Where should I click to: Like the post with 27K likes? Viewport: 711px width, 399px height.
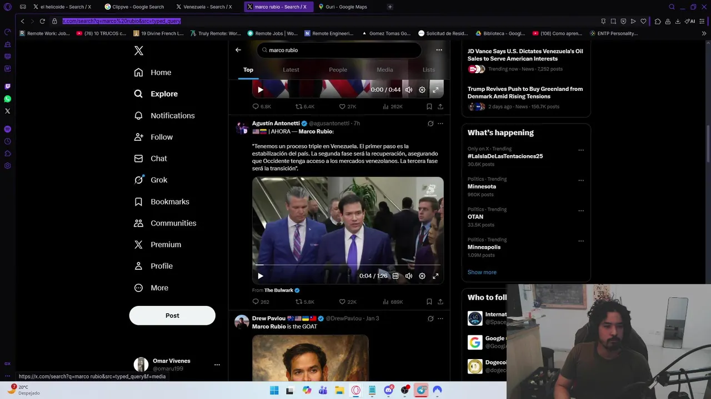point(348,106)
